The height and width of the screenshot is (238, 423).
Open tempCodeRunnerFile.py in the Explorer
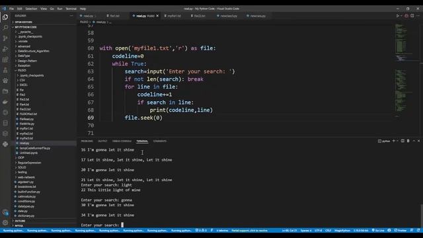[35, 148]
